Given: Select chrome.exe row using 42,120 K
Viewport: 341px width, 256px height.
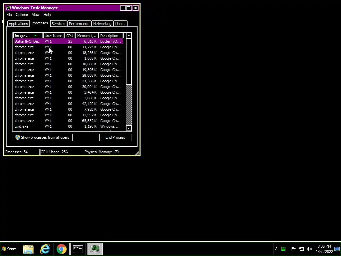Looking at the screenshot, I should pos(69,104).
